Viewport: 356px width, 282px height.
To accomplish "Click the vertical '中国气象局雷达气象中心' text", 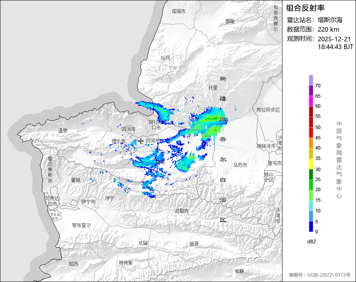I will pyautogui.click(x=339, y=160).
